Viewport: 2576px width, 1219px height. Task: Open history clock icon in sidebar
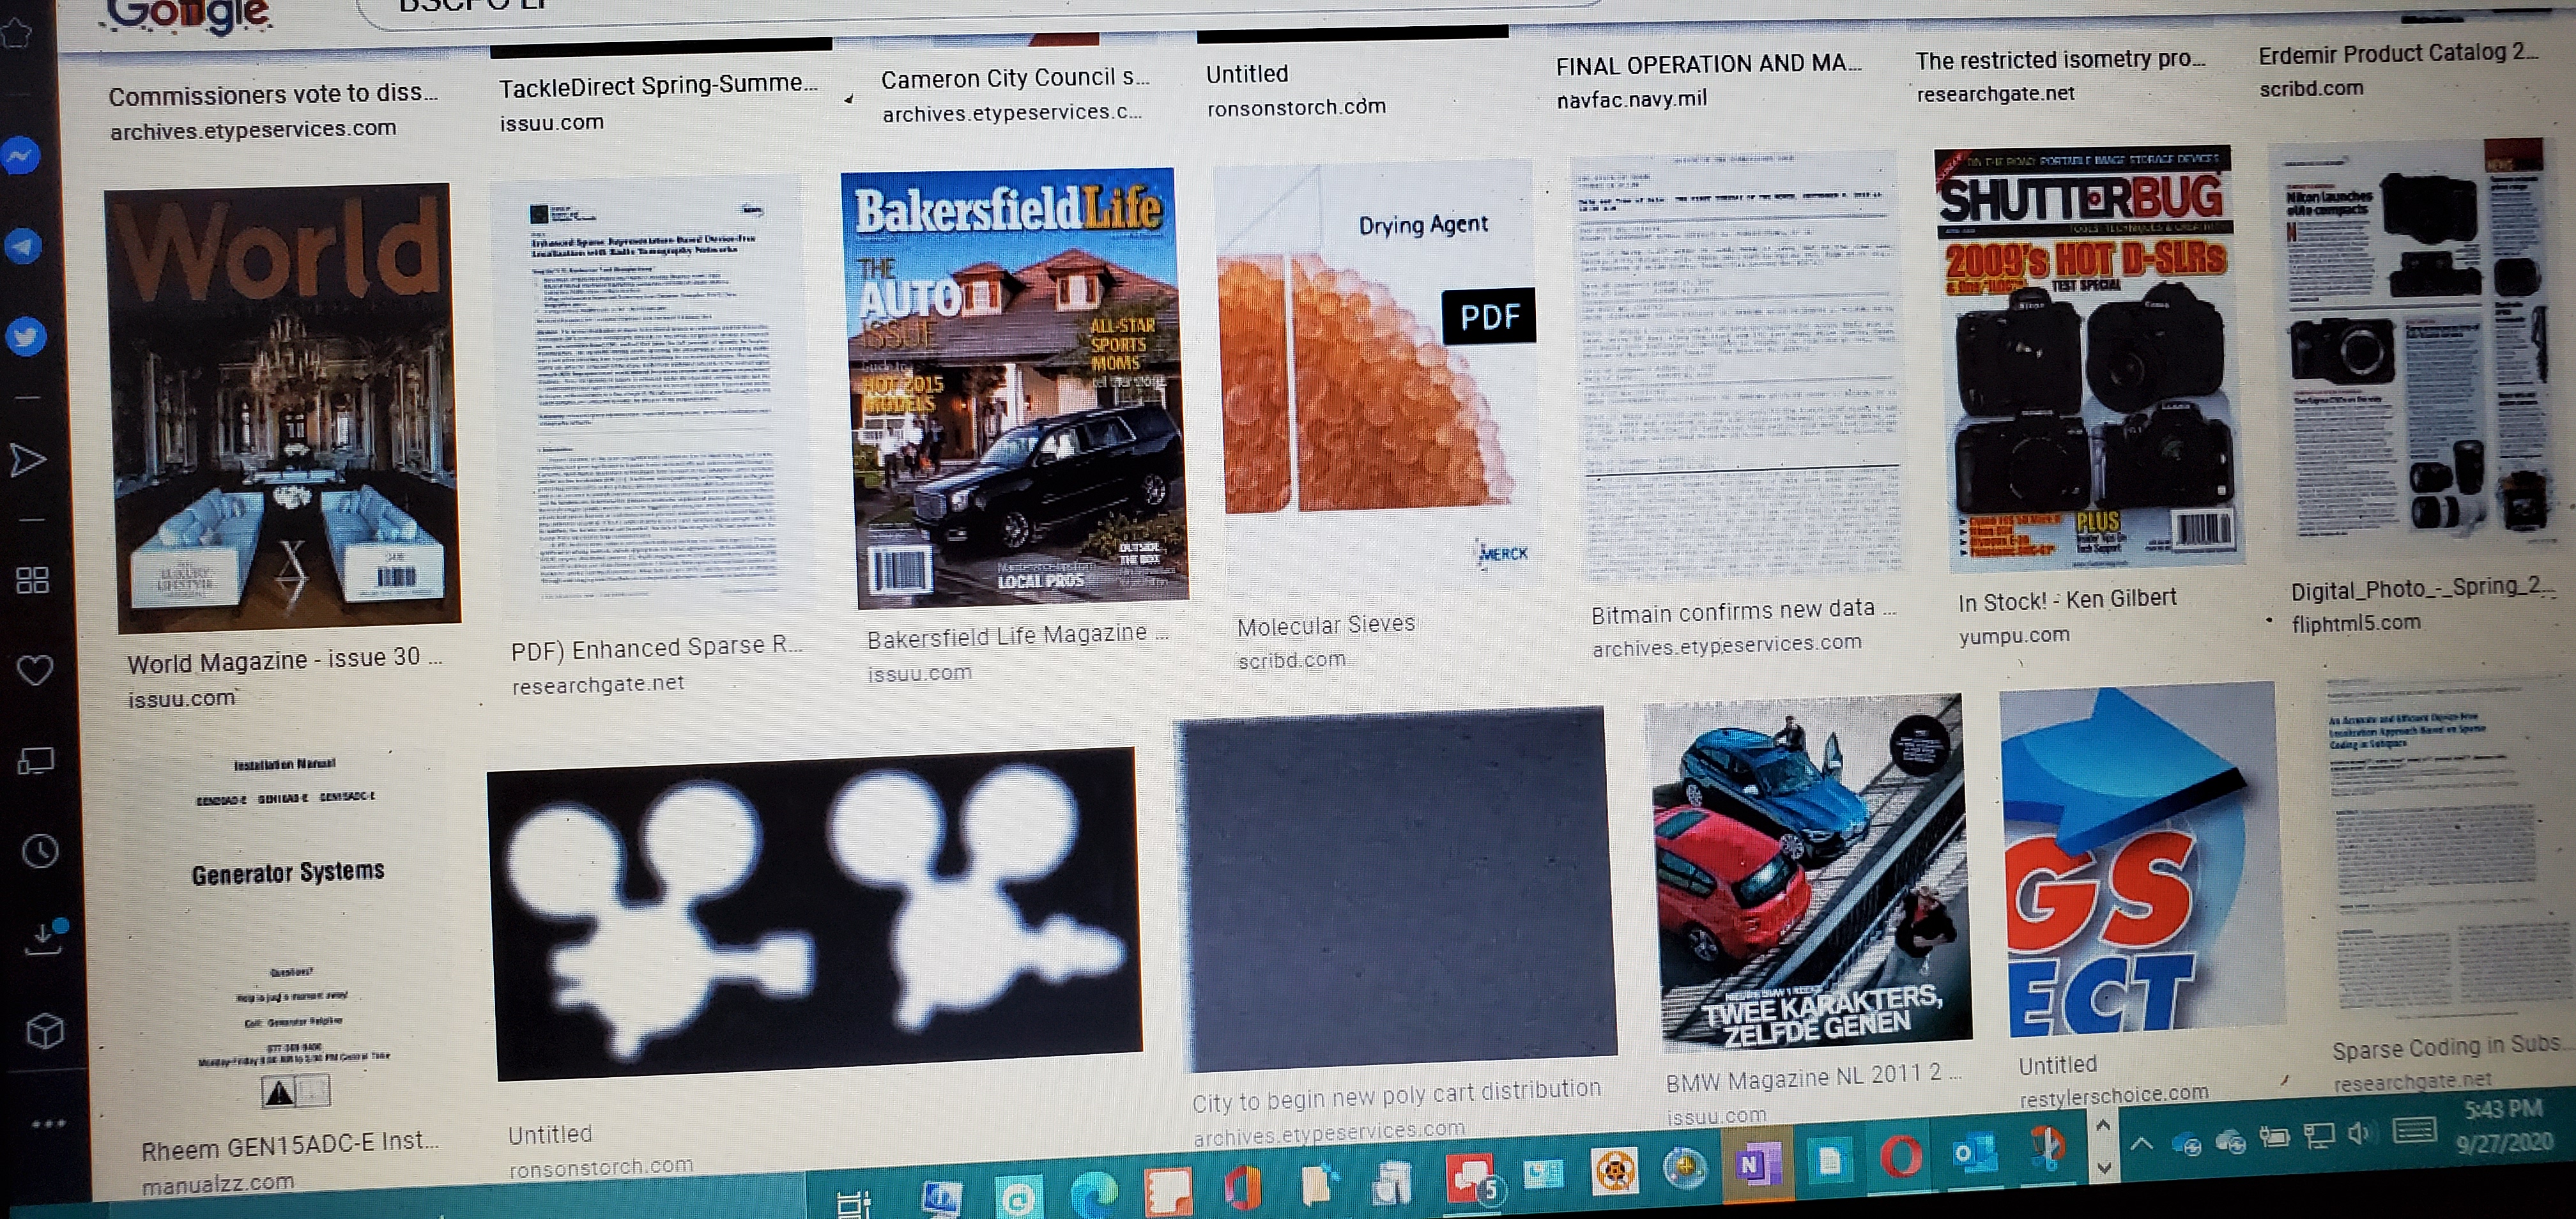click(40, 851)
